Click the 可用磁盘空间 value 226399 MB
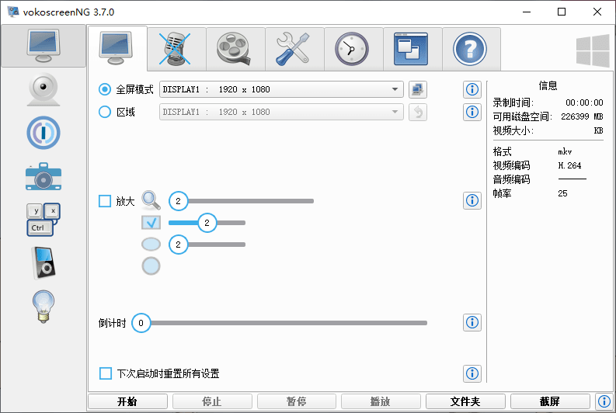616x413 pixels. (x=582, y=116)
